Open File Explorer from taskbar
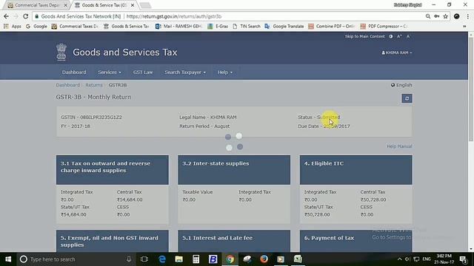The image size is (474, 266). pos(179,259)
